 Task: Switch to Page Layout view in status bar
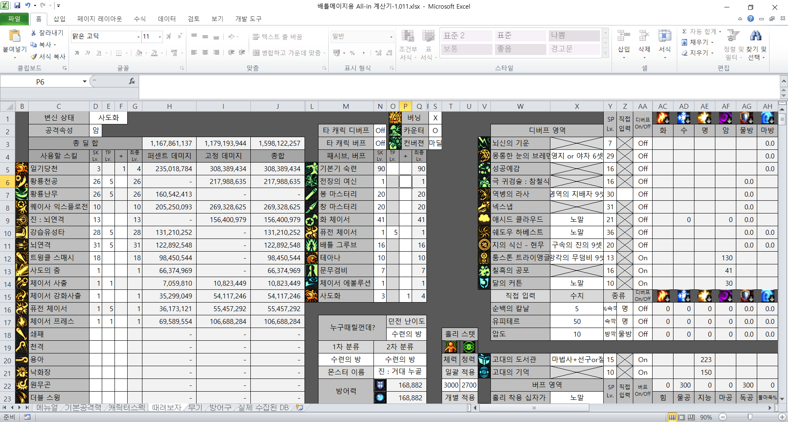point(682,417)
